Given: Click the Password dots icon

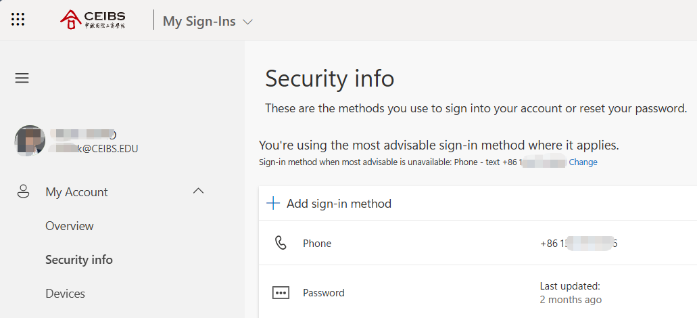Looking at the screenshot, I should point(281,293).
